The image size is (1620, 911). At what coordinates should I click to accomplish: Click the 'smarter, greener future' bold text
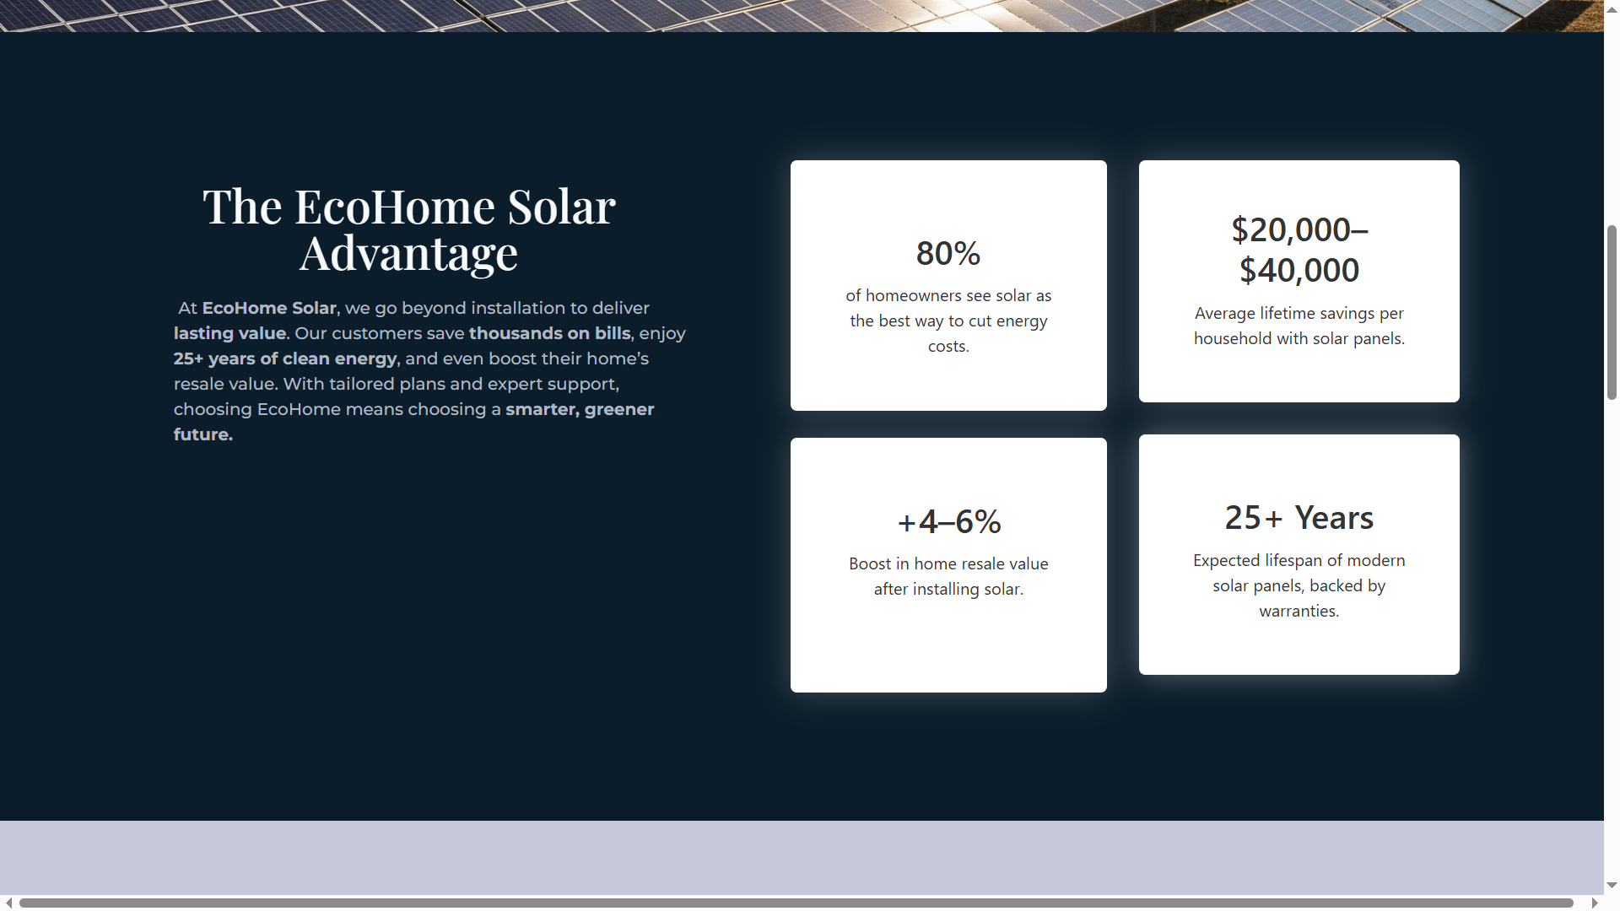click(x=580, y=410)
